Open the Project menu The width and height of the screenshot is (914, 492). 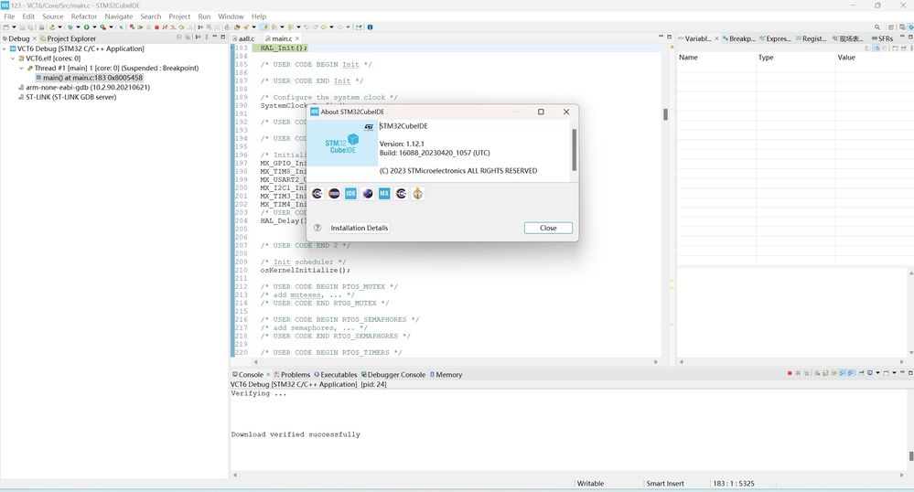pos(179,16)
